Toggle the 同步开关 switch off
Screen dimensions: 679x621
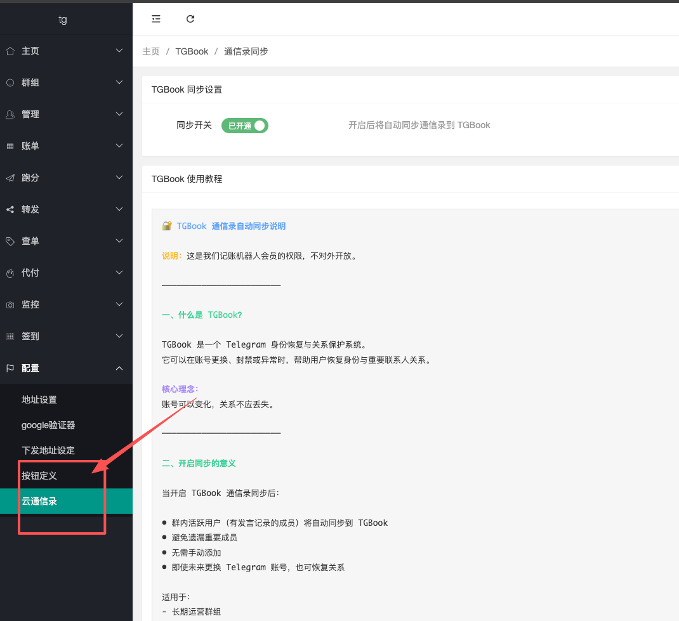(x=245, y=126)
